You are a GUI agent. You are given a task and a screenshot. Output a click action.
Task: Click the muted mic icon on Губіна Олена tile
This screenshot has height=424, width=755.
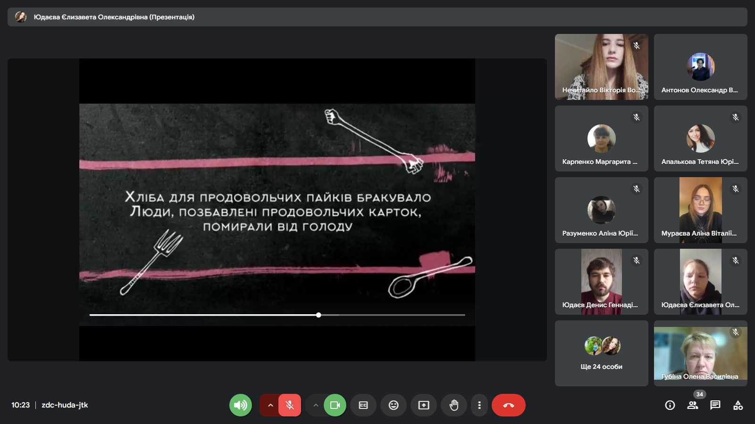click(x=736, y=332)
